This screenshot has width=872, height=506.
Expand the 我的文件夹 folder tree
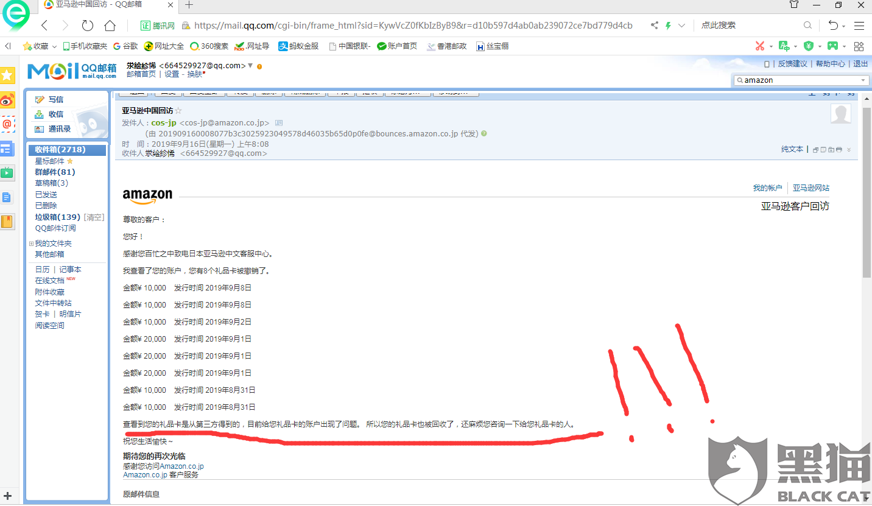(32, 244)
